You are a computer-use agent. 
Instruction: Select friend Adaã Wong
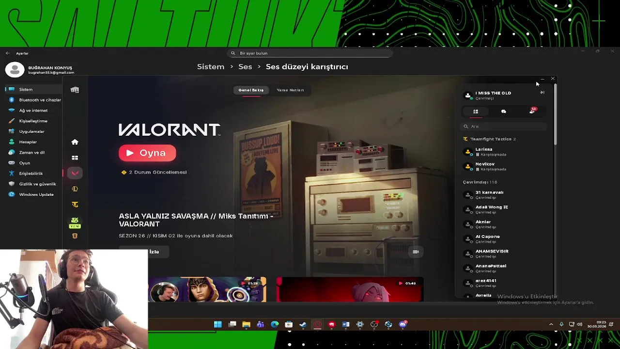click(504, 209)
